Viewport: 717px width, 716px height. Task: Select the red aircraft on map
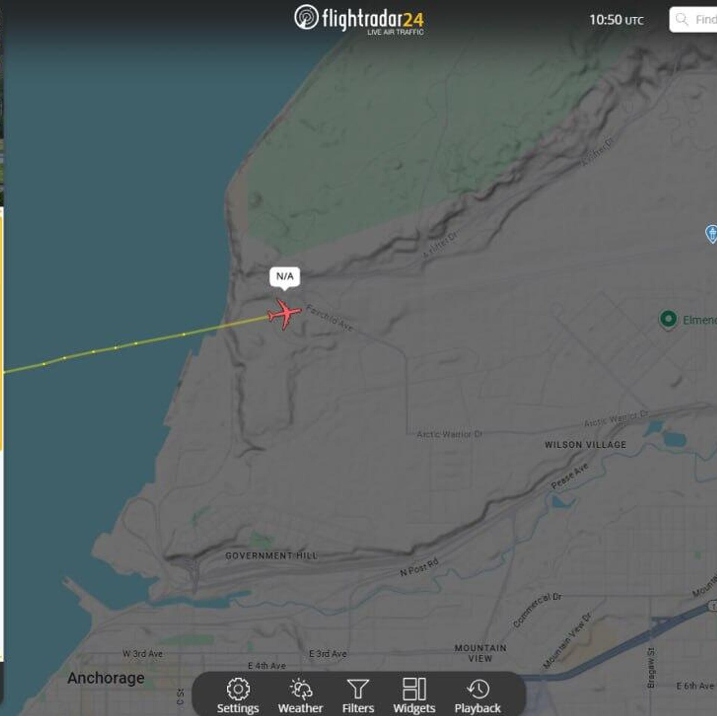(x=285, y=314)
